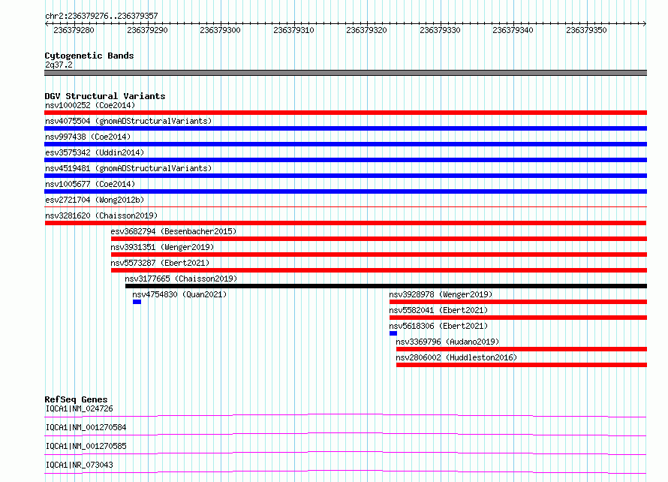The image size is (668, 482).
Task: Click the Cytogenetic Bands track title
Action: tap(89, 56)
